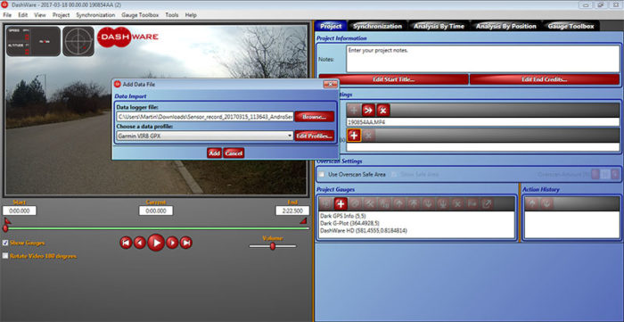Cancel the Add Data File dialog

234,153
